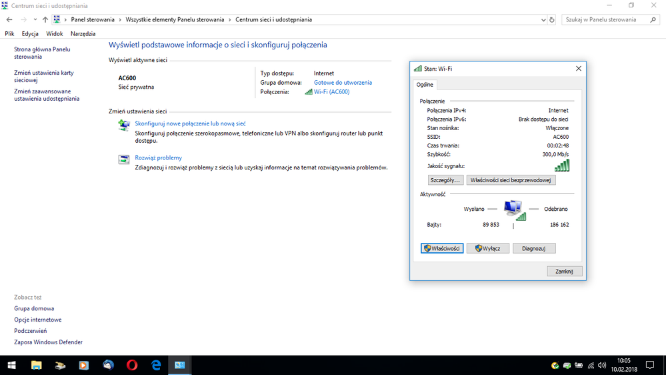Expand the chevron after 'Panel sterowania' breadcrumb

pyautogui.click(x=121, y=20)
